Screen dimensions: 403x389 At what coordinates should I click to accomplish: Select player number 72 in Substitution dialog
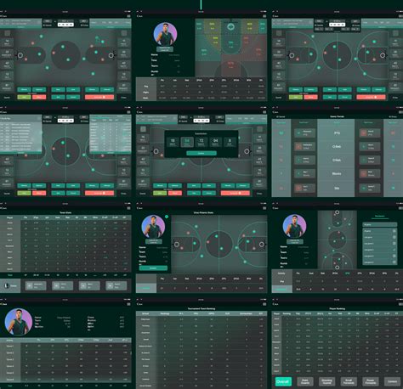pos(201,142)
